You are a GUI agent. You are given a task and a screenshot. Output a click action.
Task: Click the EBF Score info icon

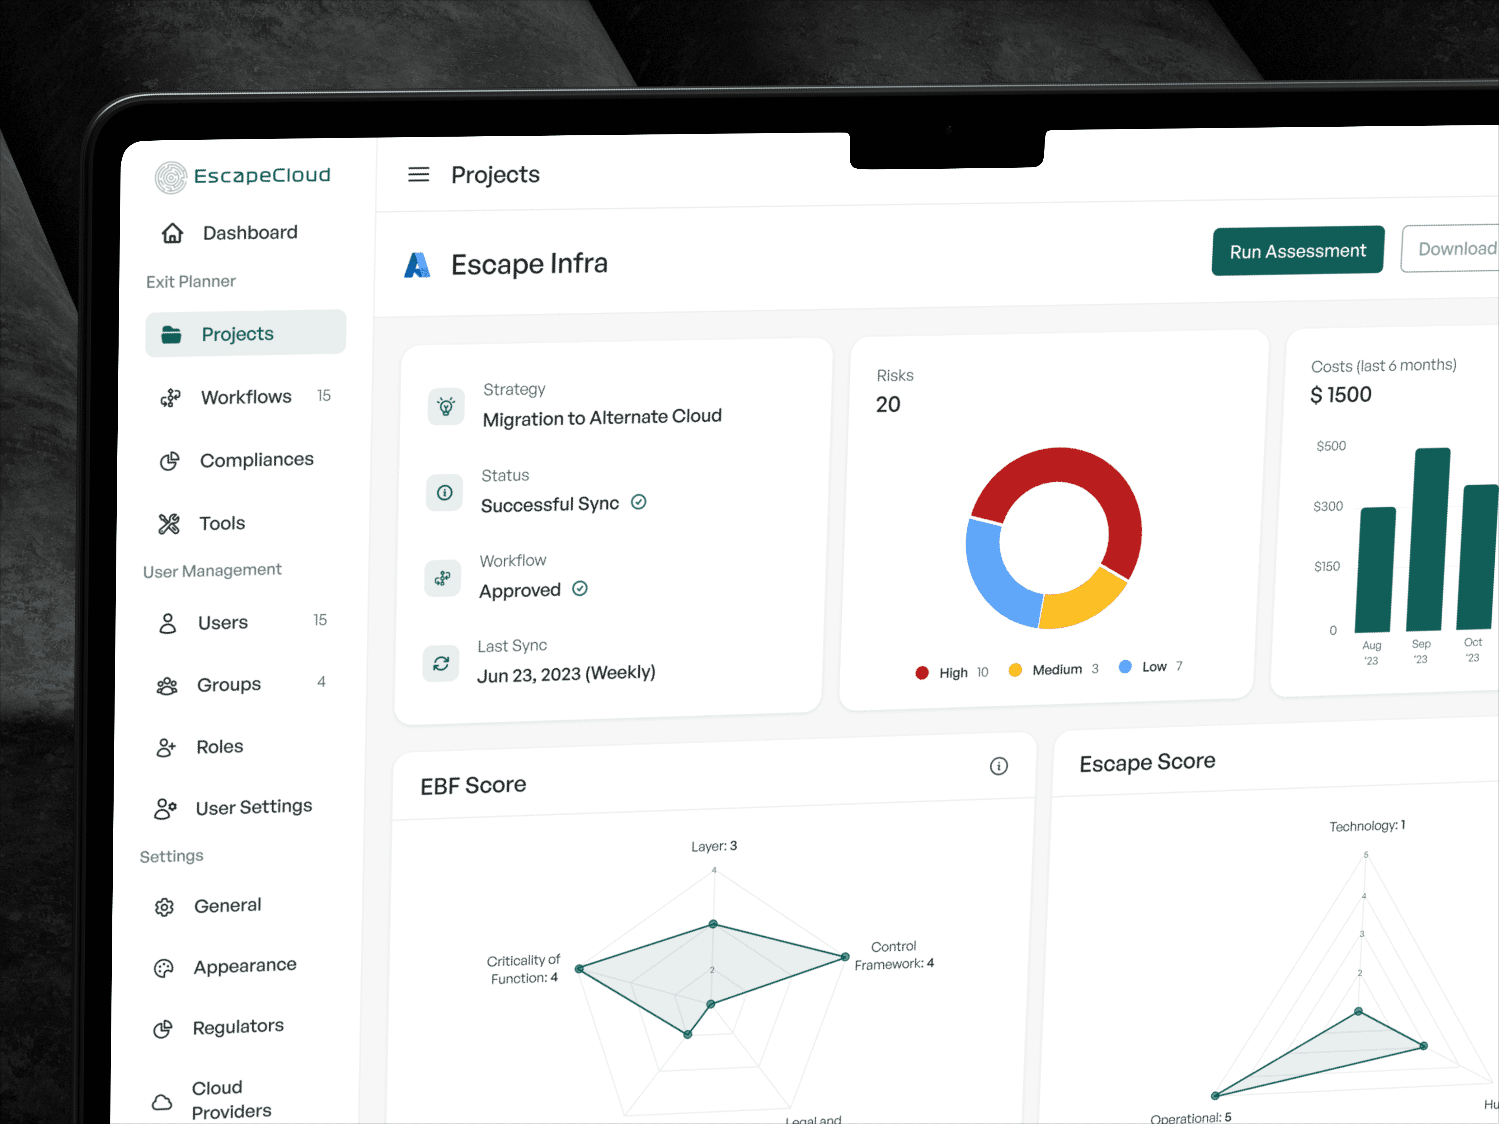tap(998, 766)
